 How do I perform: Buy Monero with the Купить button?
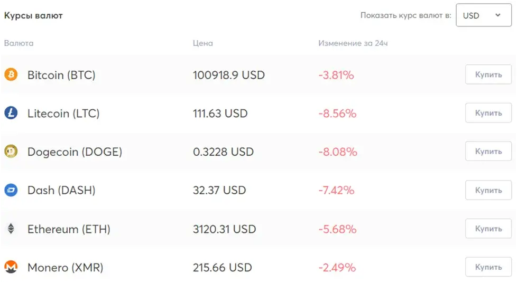[x=488, y=267]
